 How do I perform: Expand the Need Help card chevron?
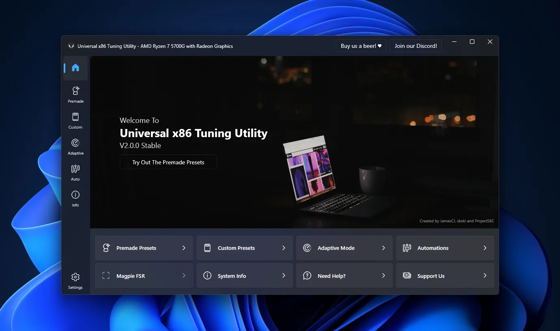tap(383, 276)
